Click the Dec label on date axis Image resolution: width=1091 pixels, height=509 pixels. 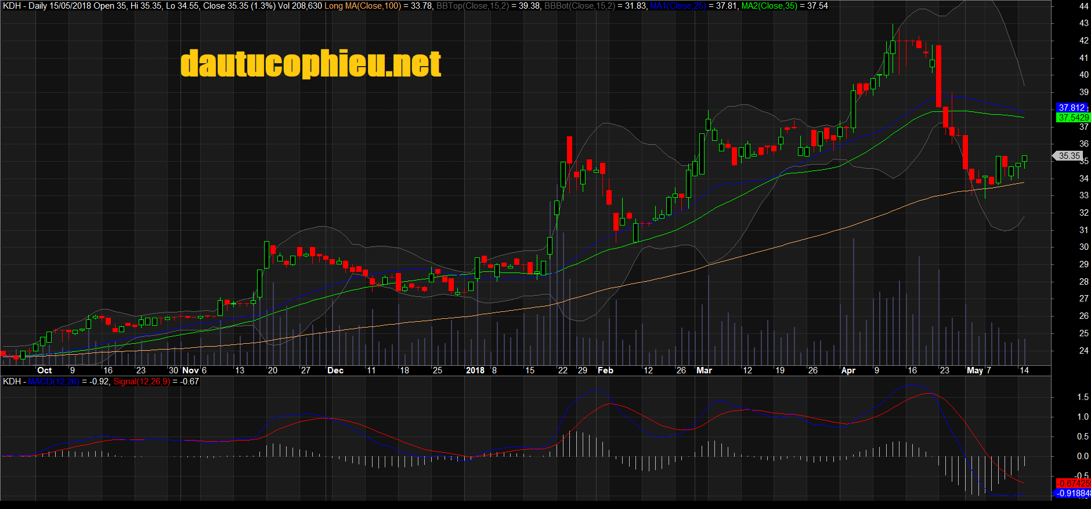(335, 370)
